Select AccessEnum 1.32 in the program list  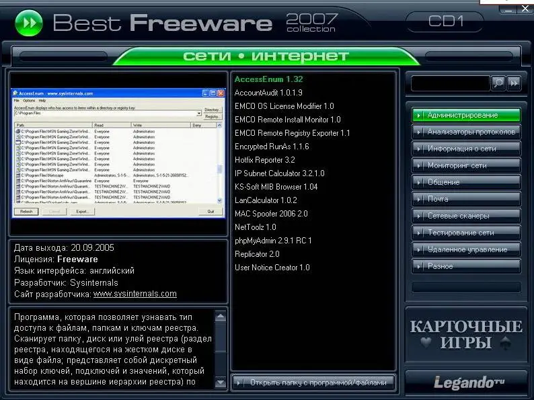coord(268,79)
